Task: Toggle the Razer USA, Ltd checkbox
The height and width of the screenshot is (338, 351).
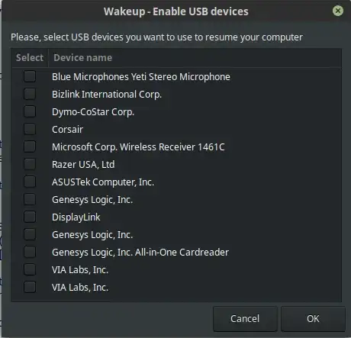Action: (x=30, y=164)
